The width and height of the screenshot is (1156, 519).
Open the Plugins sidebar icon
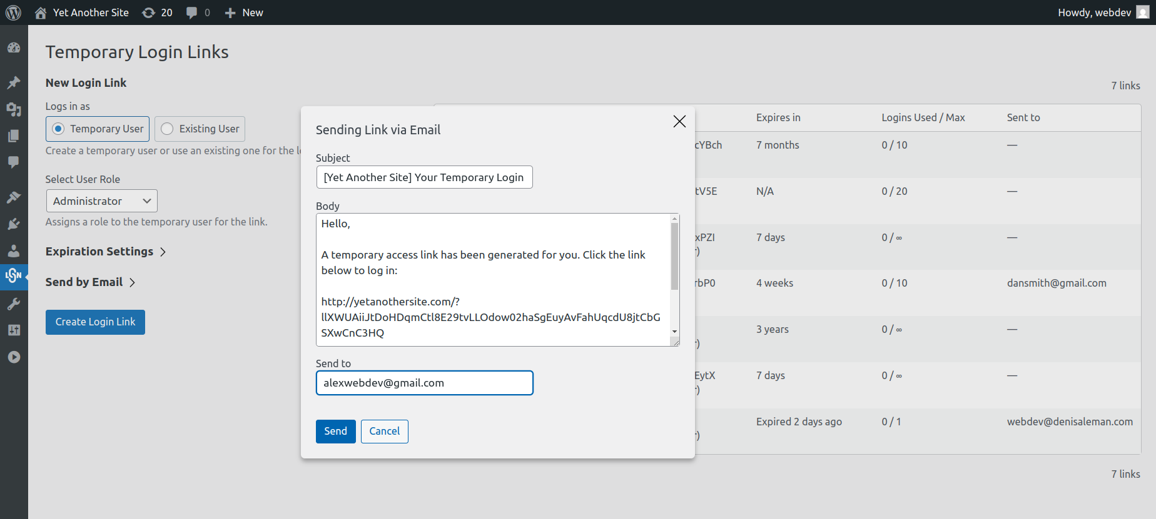(14, 224)
